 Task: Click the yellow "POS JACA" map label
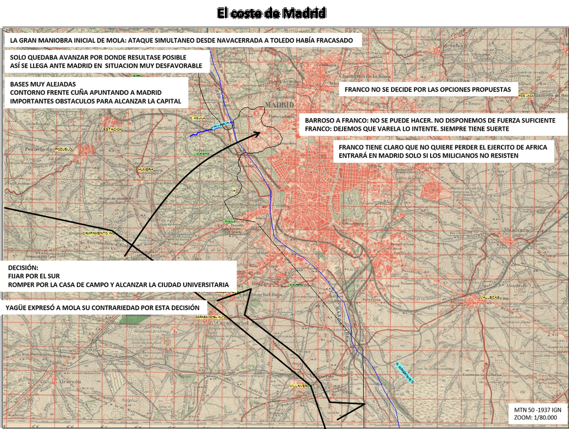tap(526, 96)
